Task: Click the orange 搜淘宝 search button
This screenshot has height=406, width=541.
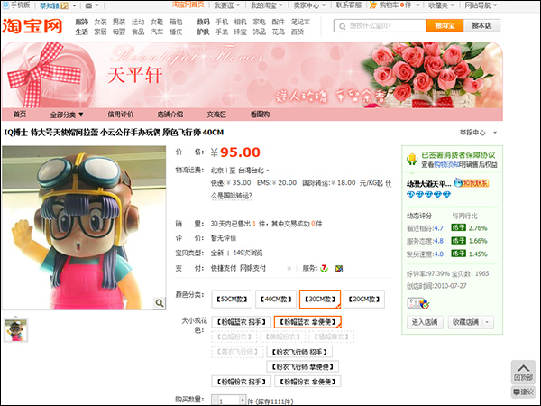Action: coord(445,26)
